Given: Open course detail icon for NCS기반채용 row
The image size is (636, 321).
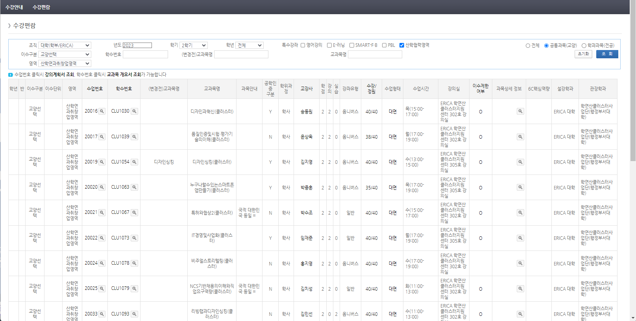Looking at the screenshot, I should click(x=520, y=289).
